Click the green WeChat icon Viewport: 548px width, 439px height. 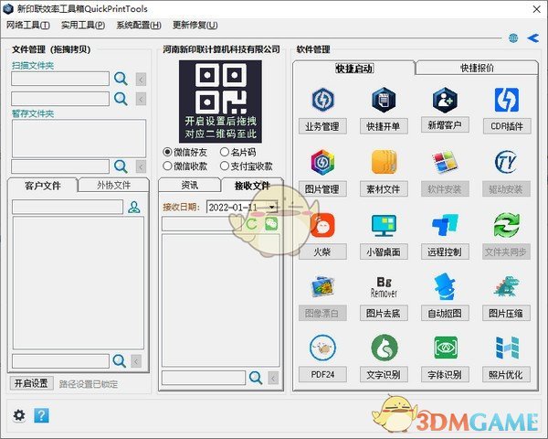click(x=271, y=224)
